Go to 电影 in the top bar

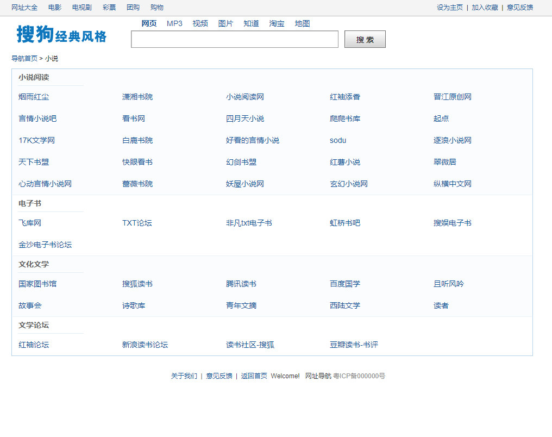point(55,8)
